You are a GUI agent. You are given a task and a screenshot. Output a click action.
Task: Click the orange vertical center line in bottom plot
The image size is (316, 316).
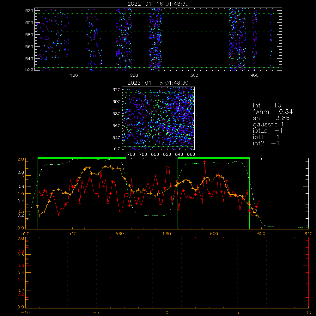tap(167, 272)
